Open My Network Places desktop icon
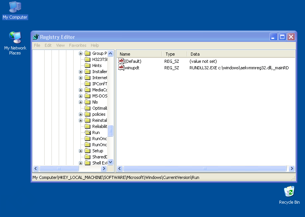This screenshot has height=217, width=305. point(15,43)
